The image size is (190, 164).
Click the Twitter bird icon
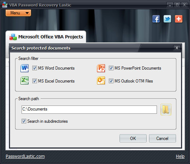pyautogui.click(x=167, y=19)
